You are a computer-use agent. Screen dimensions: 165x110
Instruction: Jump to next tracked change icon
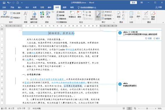click(124, 19)
